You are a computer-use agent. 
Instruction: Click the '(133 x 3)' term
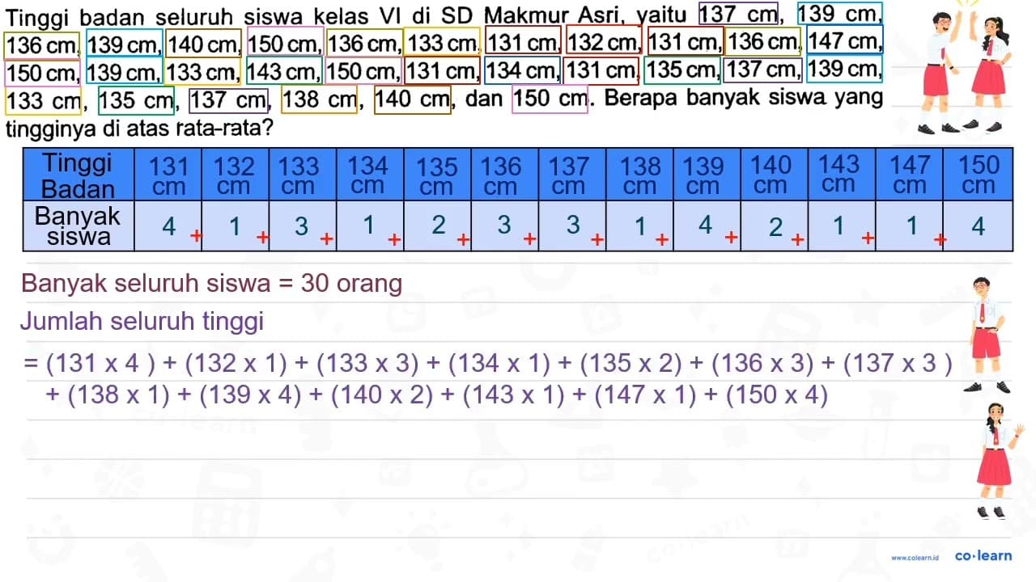368,363
